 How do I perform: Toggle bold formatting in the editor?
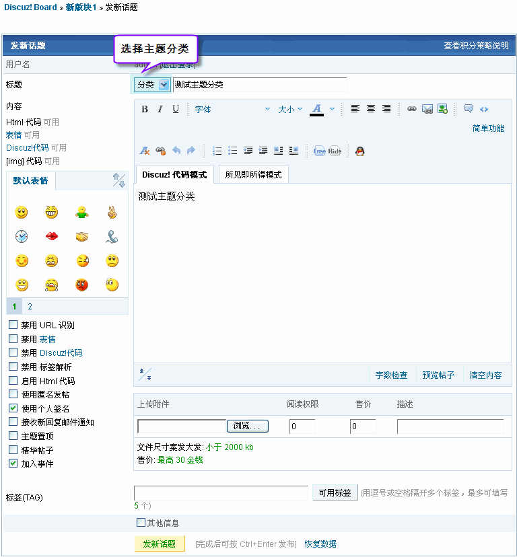click(x=145, y=109)
